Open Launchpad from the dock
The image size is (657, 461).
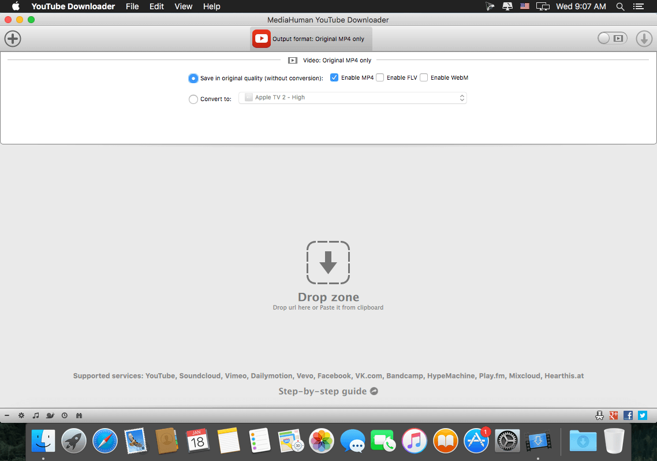pos(74,441)
